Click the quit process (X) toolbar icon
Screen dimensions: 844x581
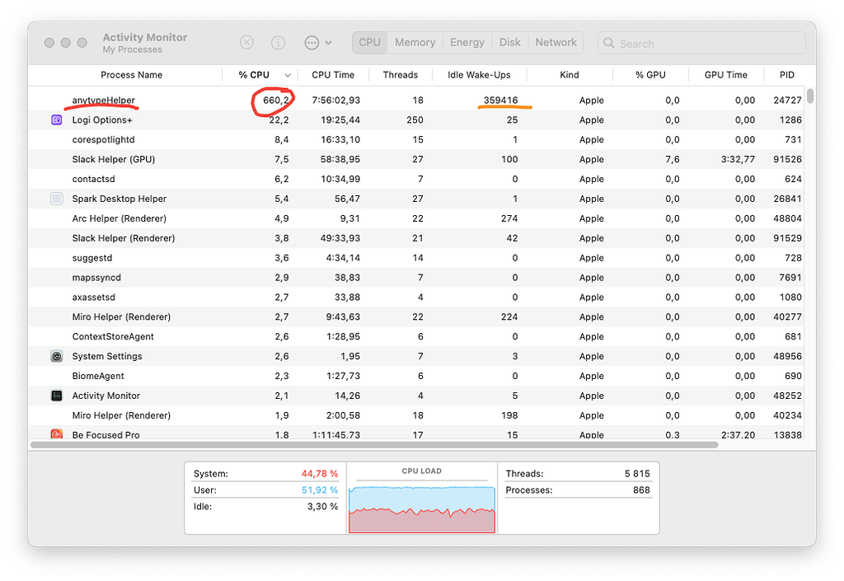tap(246, 42)
